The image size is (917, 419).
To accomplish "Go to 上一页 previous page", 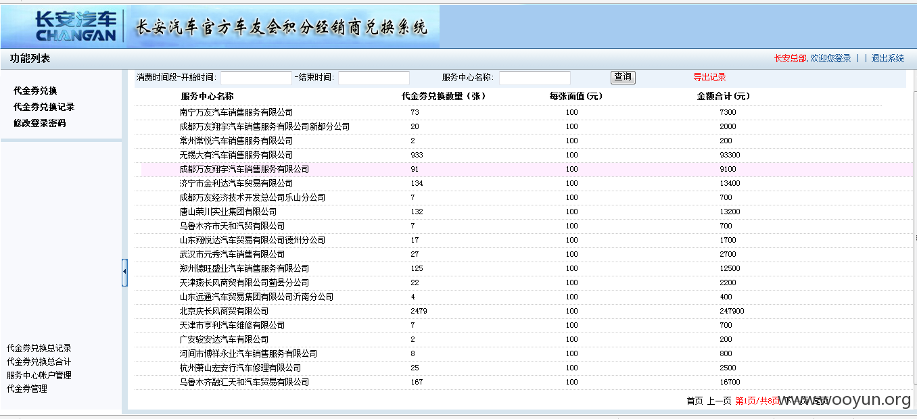I will tap(719, 401).
